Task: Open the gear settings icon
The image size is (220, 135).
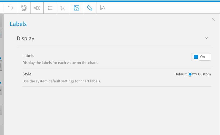Action: [x=24, y=8]
